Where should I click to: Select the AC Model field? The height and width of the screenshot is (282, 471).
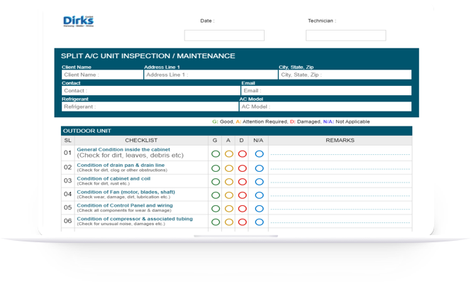tap(326, 107)
